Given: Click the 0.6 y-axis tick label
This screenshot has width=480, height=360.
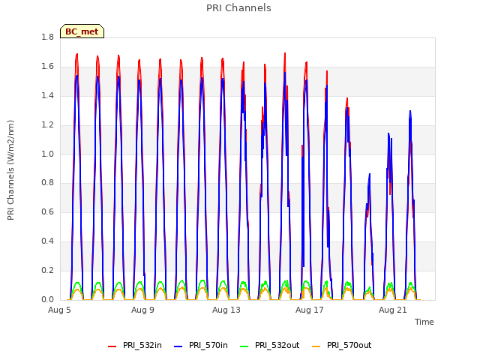Looking at the screenshot, I should tap(47, 211).
